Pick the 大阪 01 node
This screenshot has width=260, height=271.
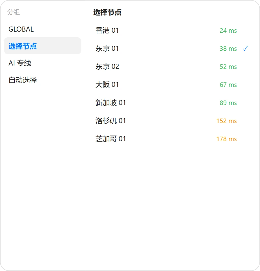click(172, 85)
